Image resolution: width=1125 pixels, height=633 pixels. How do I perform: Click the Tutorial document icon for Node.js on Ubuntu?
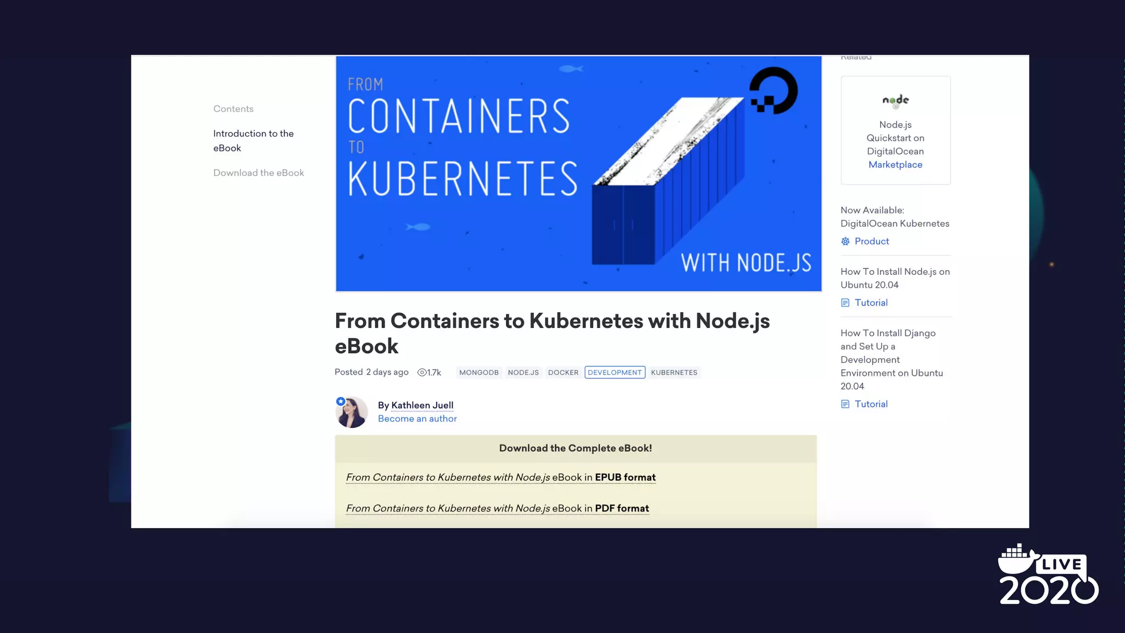[x=845, y=303]
